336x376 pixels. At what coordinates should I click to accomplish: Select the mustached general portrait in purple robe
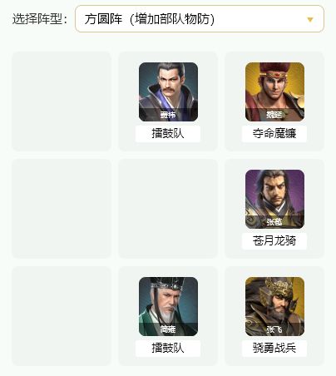pyautogui.click(x=168, y=92)
